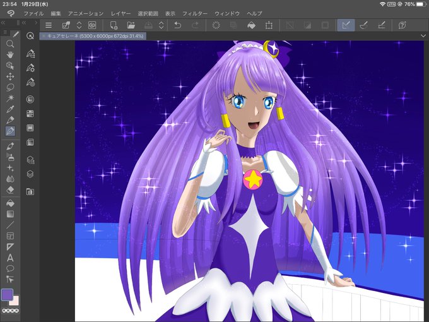Click the Show border of selection icon

[x=325, y=25]
